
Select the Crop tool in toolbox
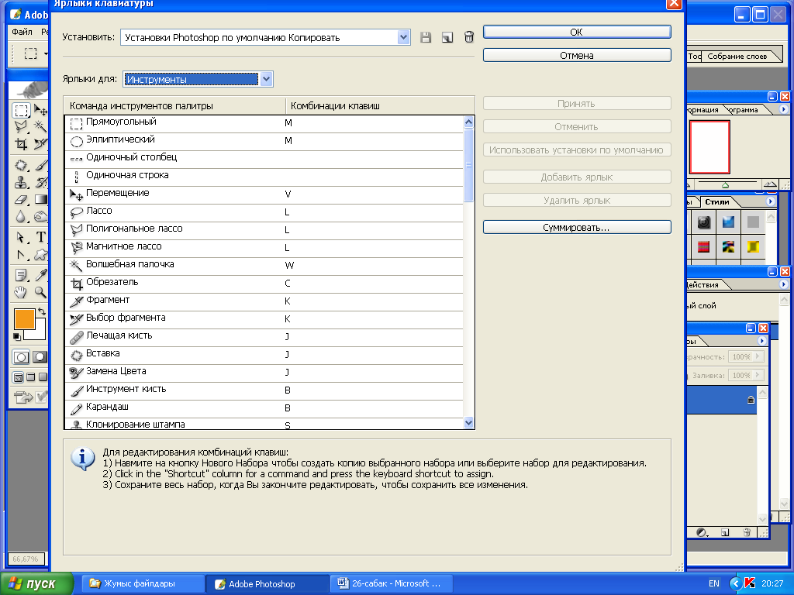click(21, 144)
